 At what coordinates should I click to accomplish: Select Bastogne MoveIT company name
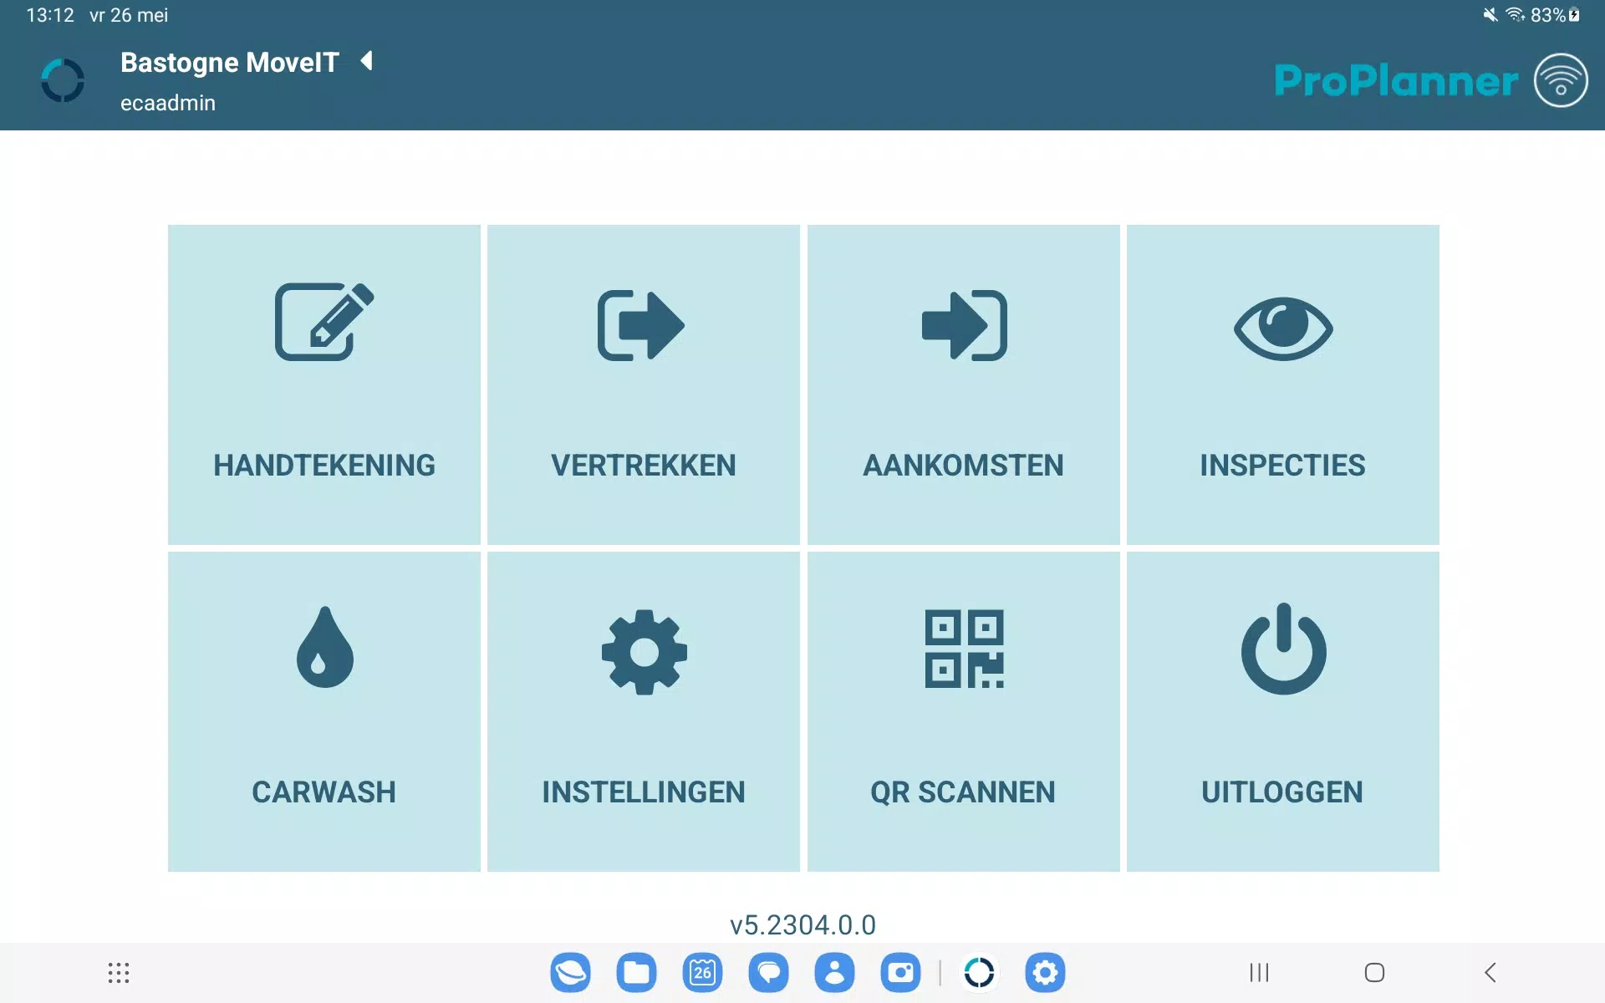coord(230,61)
